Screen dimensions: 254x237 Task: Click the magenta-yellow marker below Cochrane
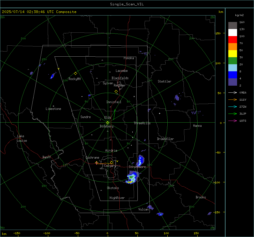pos(97,163)
